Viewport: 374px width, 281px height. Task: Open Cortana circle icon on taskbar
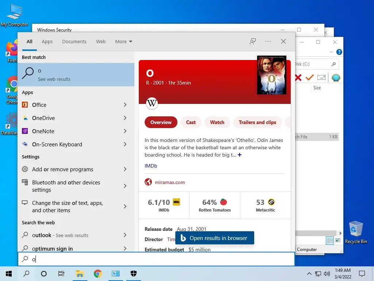pos(44,274)
